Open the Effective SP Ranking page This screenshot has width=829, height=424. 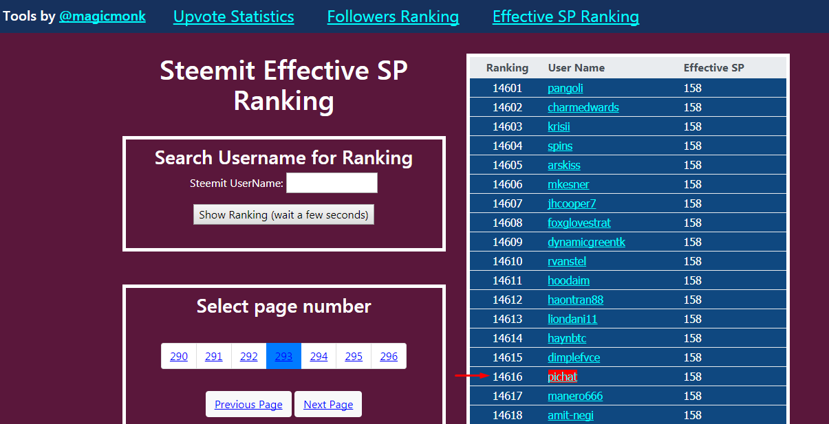click(566, 16)
